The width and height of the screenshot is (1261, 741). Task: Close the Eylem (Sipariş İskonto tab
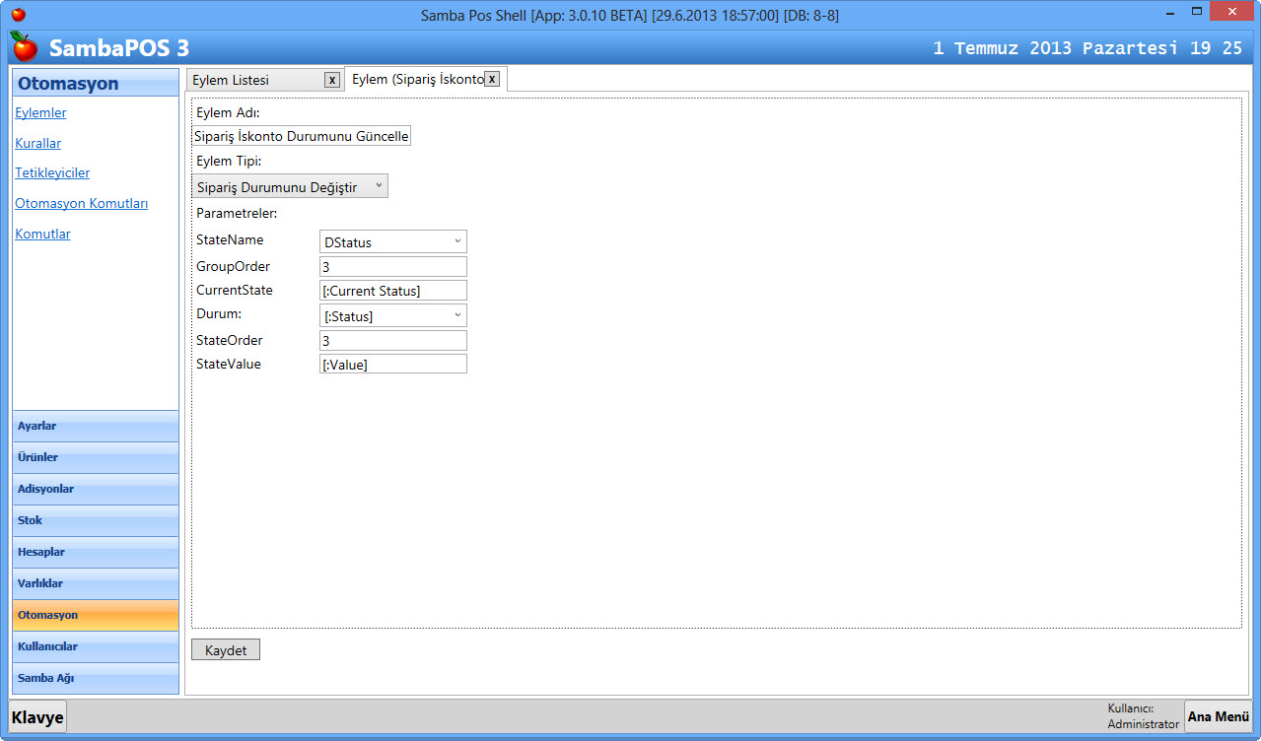492,79
